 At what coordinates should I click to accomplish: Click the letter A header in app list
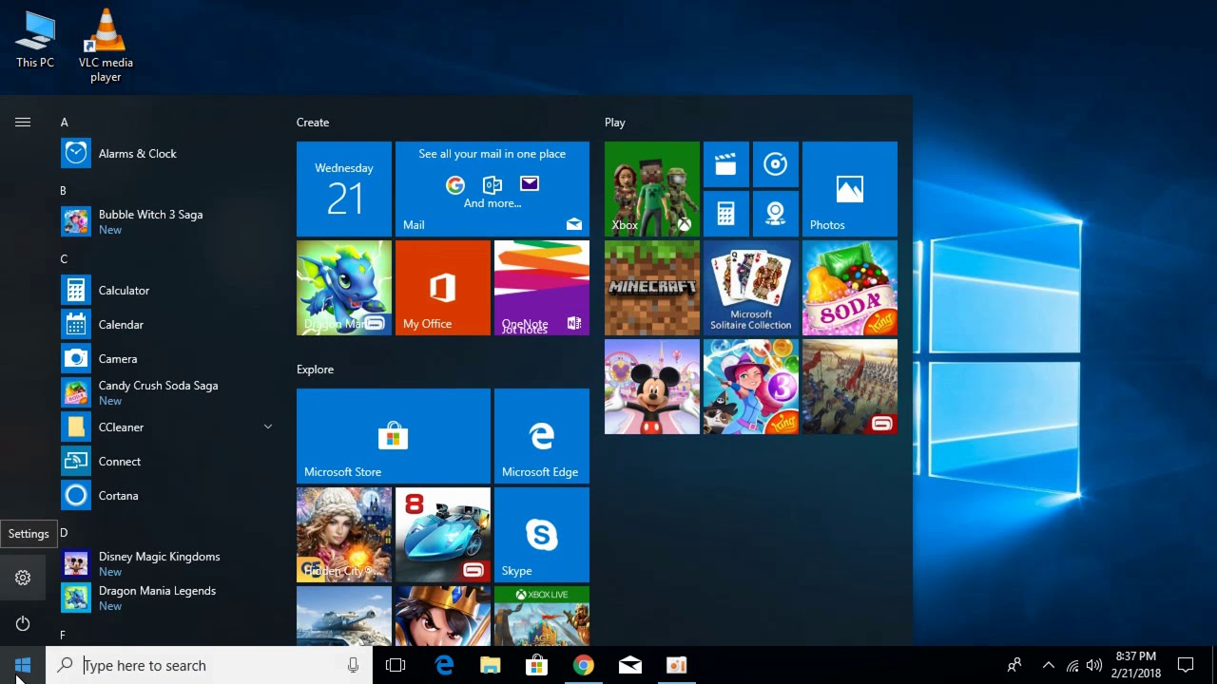click(x=65, y=123)
